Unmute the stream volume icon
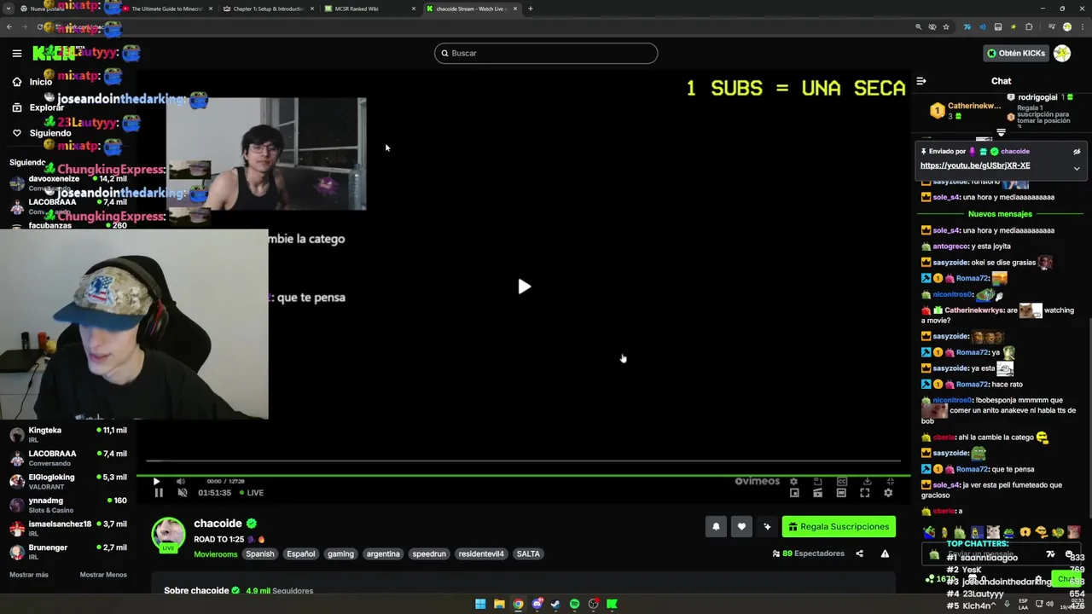Image resolution: width=1092 pixels, height=614 pixels. point(182,493)
